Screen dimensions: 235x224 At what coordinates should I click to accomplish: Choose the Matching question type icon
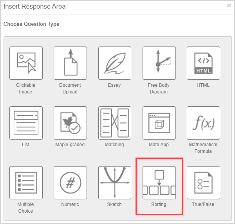click(114, 123)
